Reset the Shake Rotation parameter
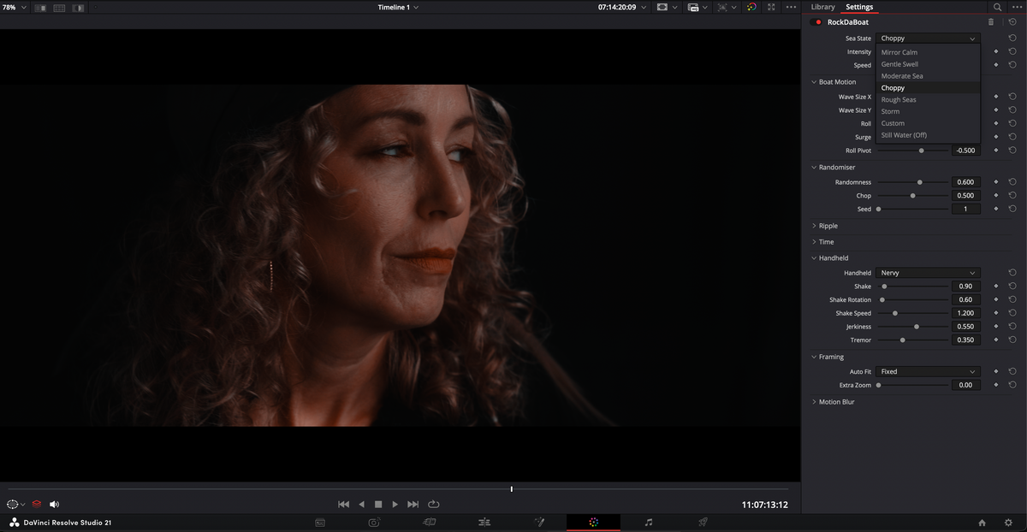The width and height of the screenshot is (1027, 532). (x=1012, y=300)
